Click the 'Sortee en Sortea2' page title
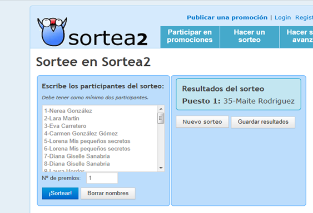The height and width of the screenshot is (213, 313). 93,62
